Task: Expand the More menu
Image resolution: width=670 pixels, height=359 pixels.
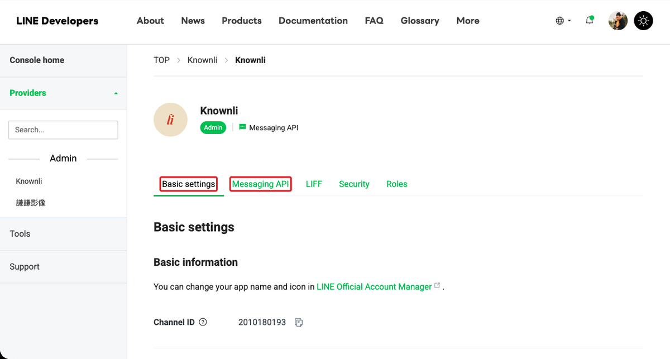Action: 468,21
